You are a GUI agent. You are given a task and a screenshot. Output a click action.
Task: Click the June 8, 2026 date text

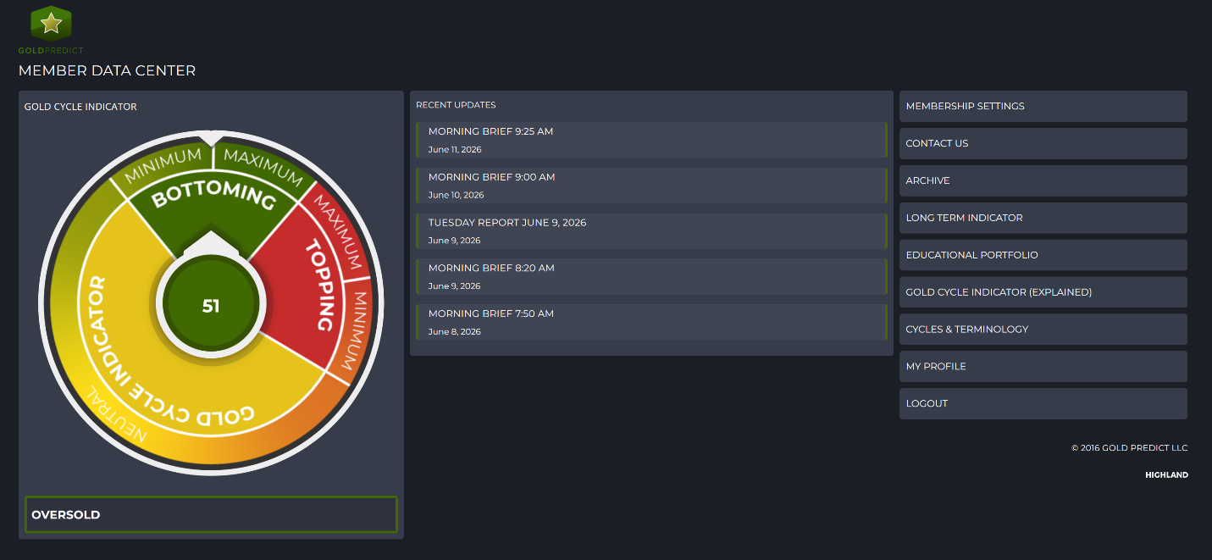(x=455, y=332)
